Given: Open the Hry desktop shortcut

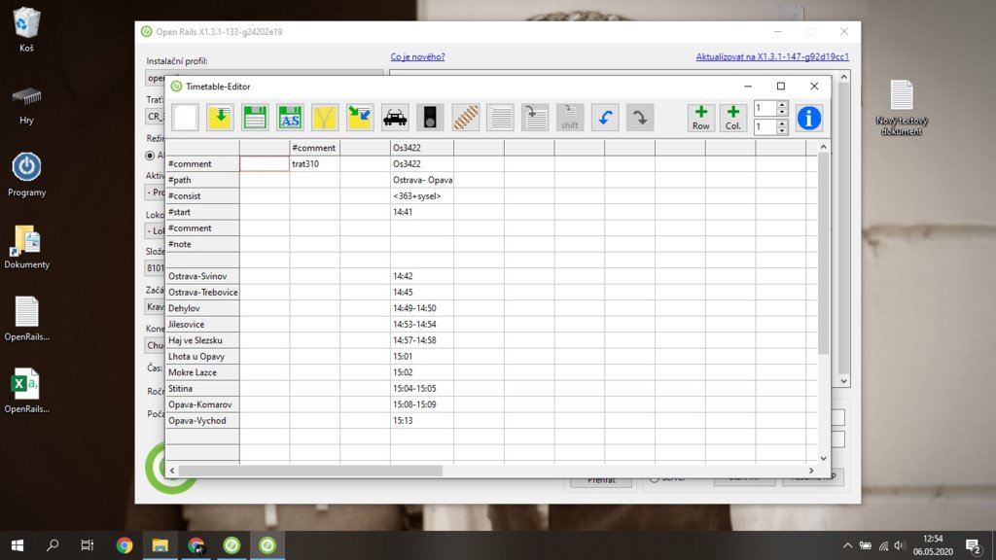Looking at the screenshot, I should tap(26, 105).
